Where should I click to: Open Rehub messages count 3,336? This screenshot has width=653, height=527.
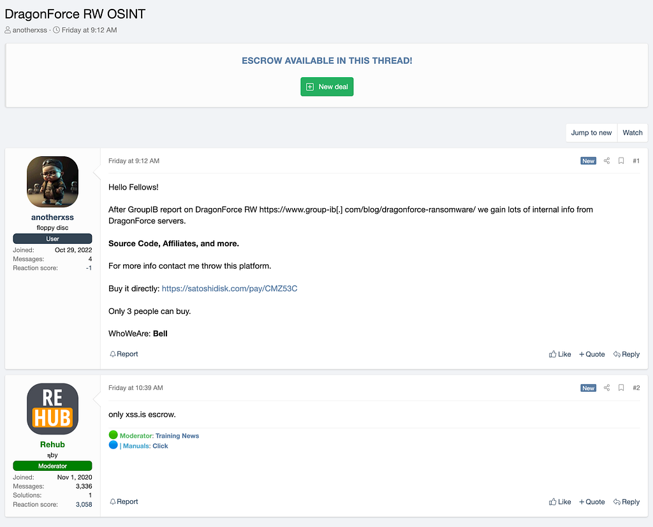tap(84, 486)
